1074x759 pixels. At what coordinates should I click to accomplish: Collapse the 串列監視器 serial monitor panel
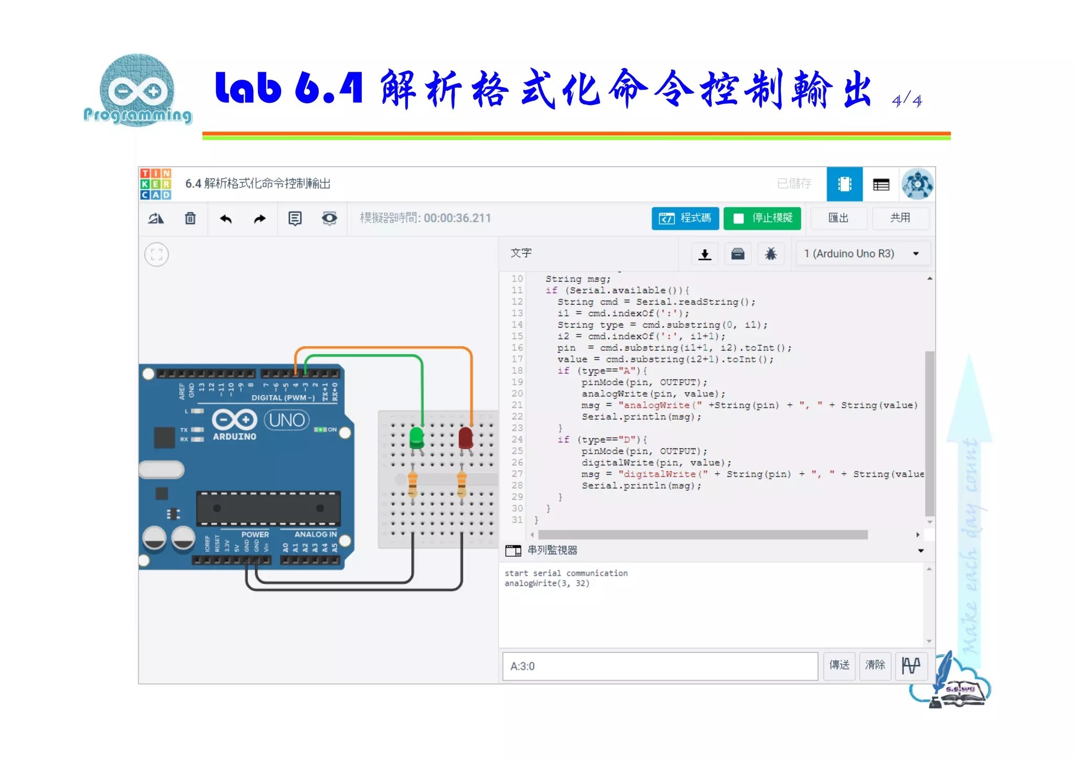click(921, 550)
